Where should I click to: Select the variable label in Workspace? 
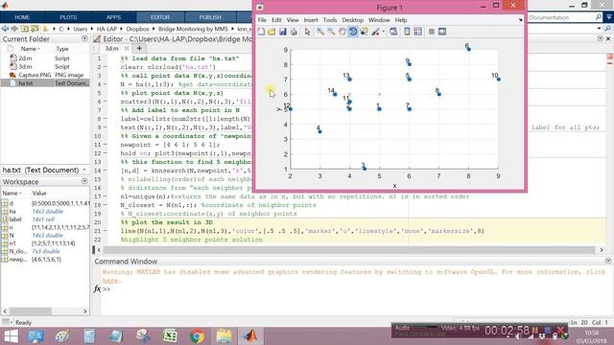pos(15,219)
